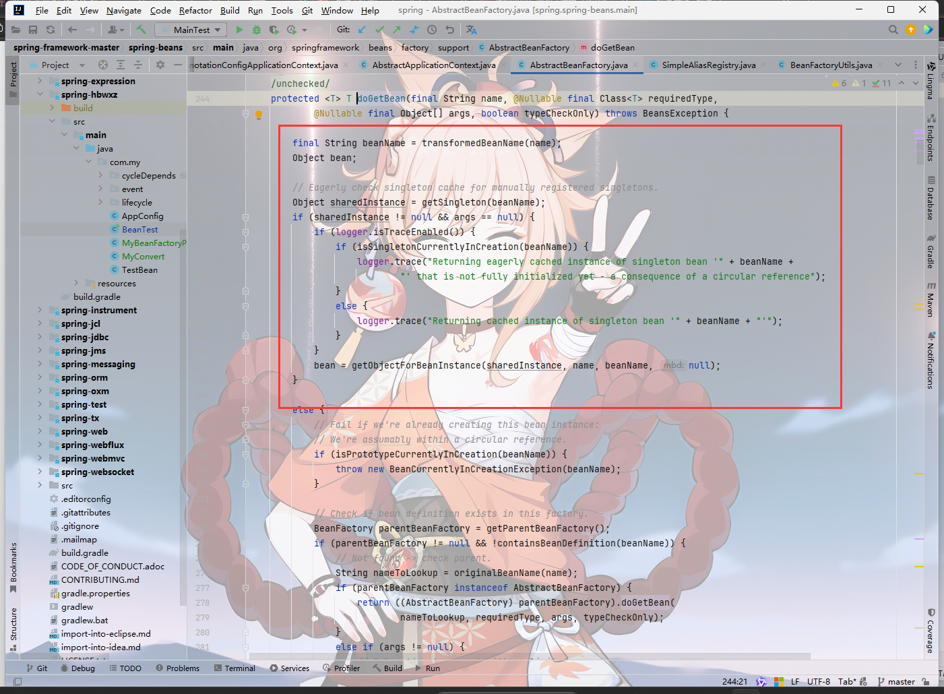Open Project panel settings gear
The image size is (944, 694).
(160, 65)
